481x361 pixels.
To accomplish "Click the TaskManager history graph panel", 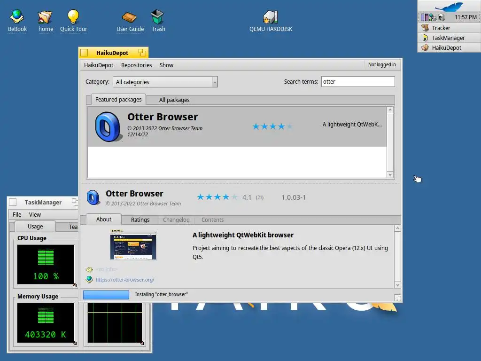I will (115, 323).
